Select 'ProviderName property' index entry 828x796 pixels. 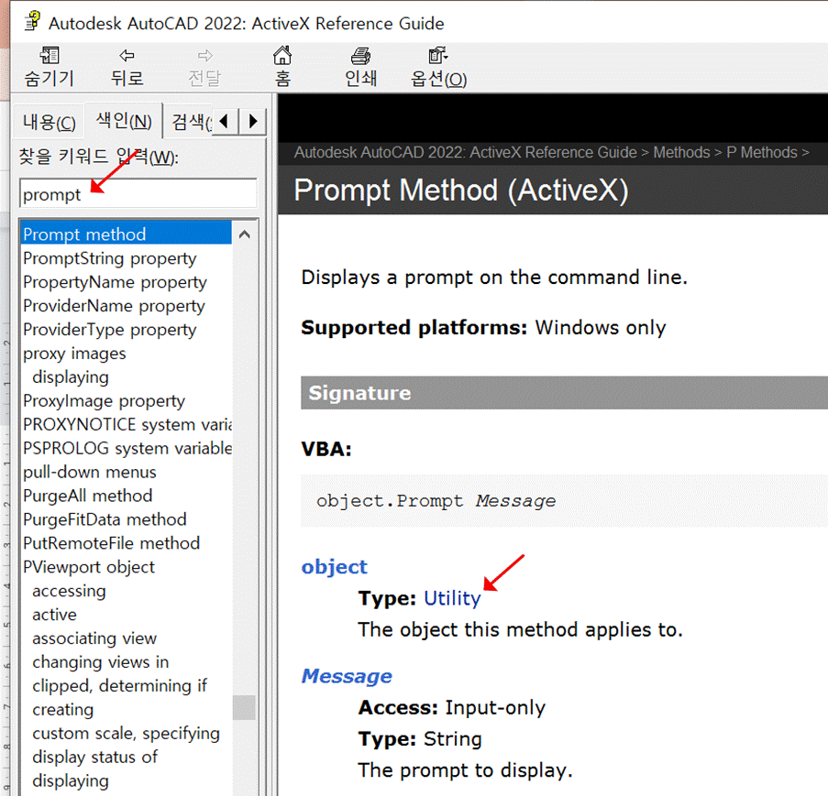pyautogui.click(x=114, y=305)
